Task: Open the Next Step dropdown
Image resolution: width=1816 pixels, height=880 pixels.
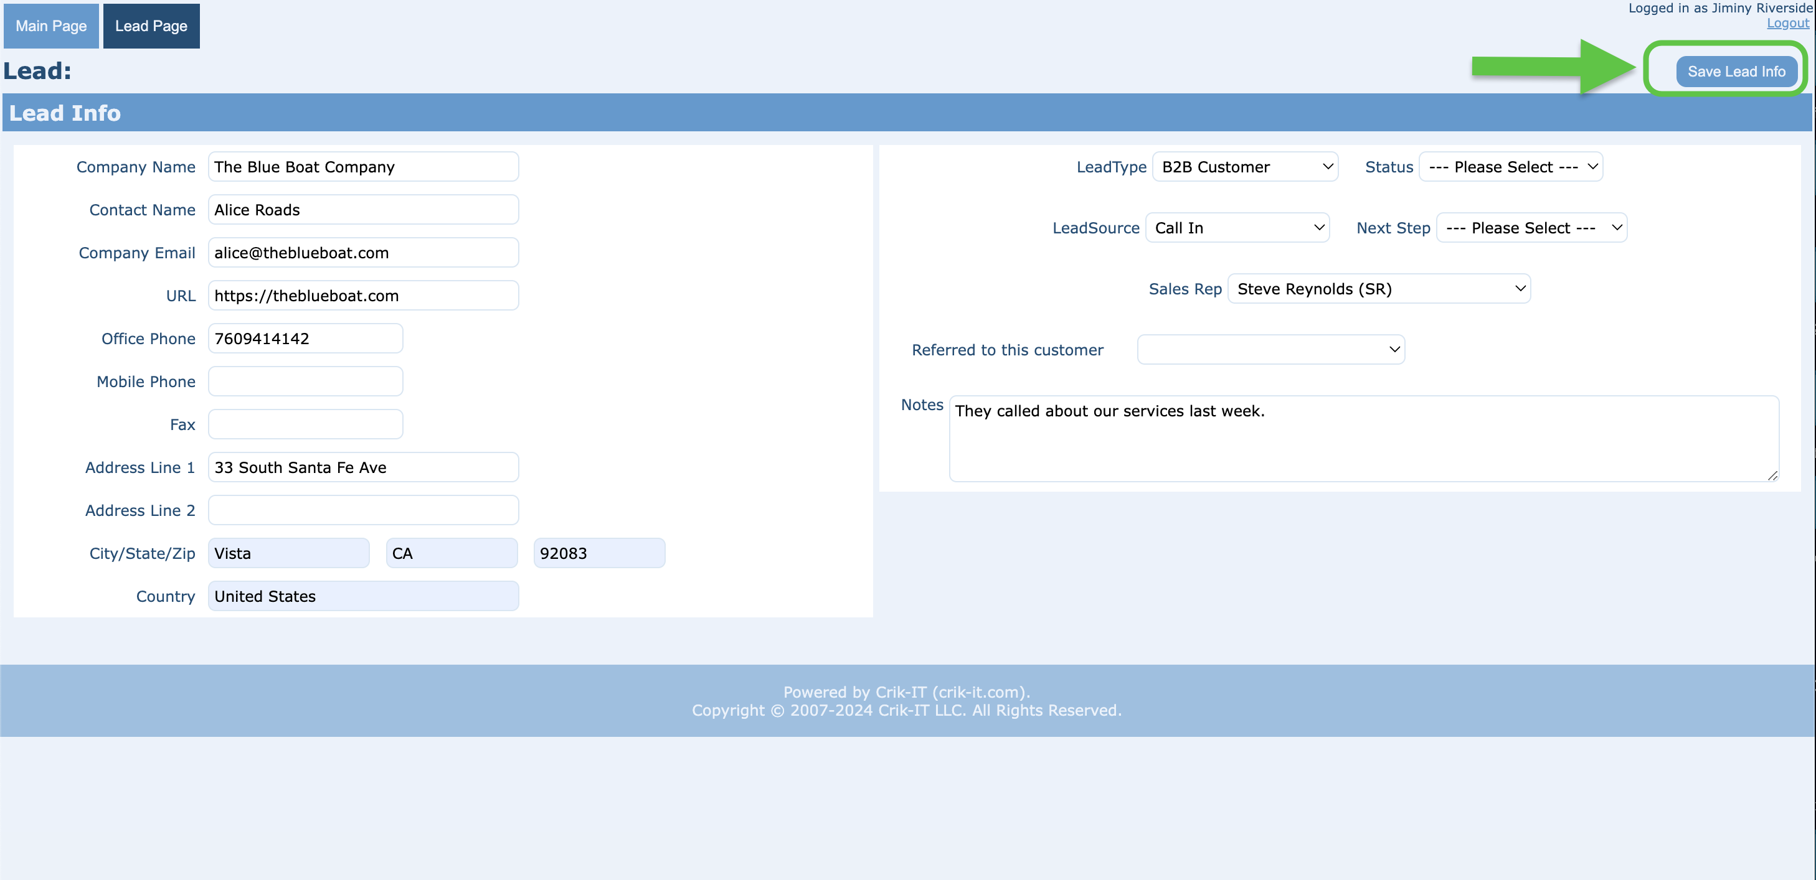Action: coord(1531,227)
